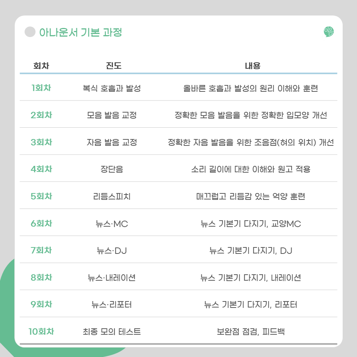The image size is (357, 357).
Task: Click the 3회차 session label
Action: [x=41, y=142]
